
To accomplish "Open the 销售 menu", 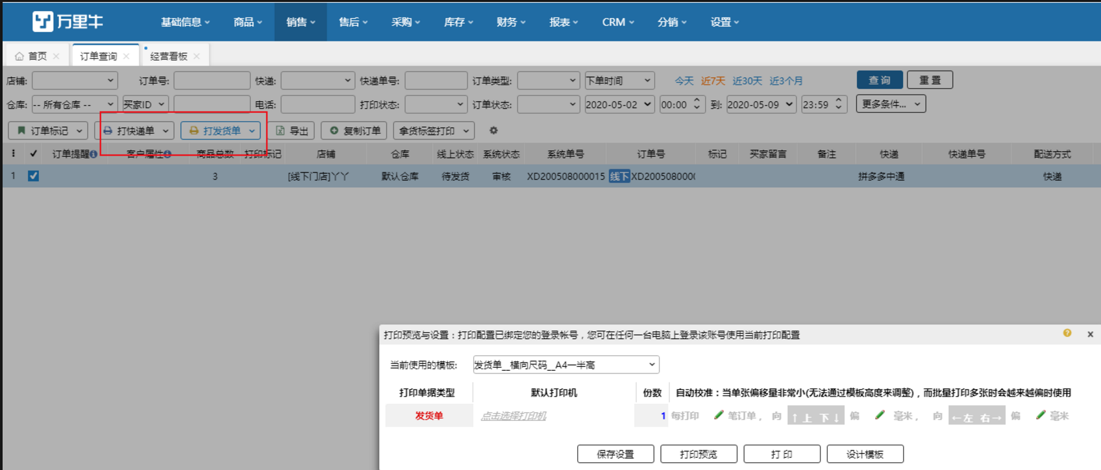I will coord(301,22).
